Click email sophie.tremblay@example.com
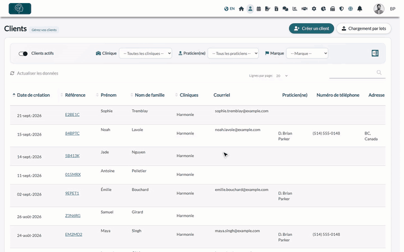Image resolution: width=404 pixels, height=252 pixels. pyautogui.click(x=241, y=111)
